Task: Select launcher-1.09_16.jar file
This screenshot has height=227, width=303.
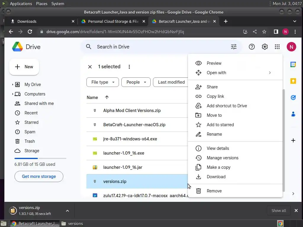Action: point(137,167)
